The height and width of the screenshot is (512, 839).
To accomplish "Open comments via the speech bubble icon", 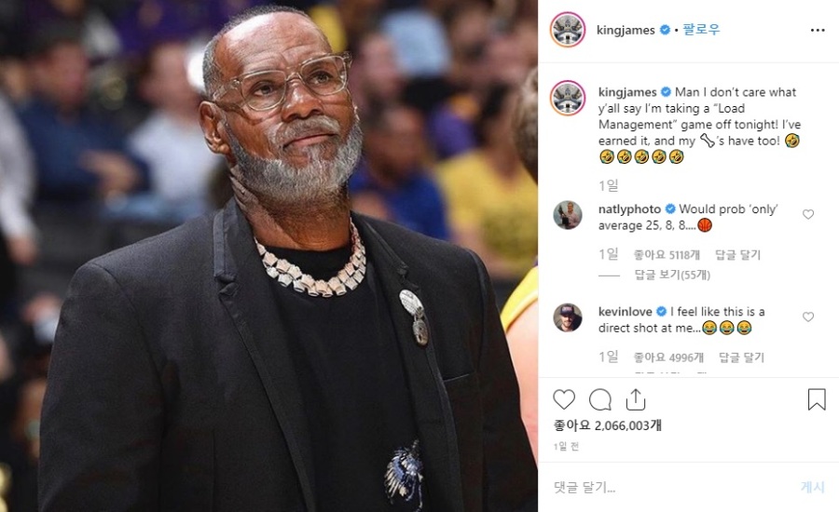I will (599, 399).
